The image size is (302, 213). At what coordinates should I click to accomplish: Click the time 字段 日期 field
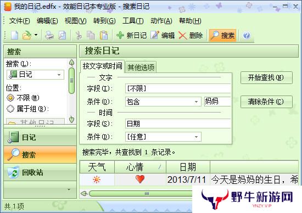coord(178,124)
